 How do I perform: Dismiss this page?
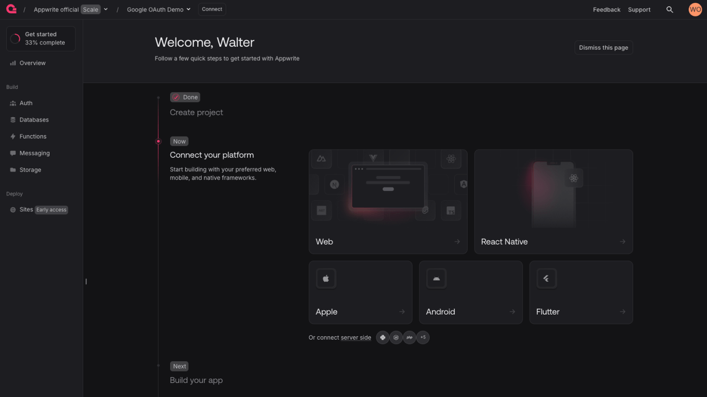603,47
